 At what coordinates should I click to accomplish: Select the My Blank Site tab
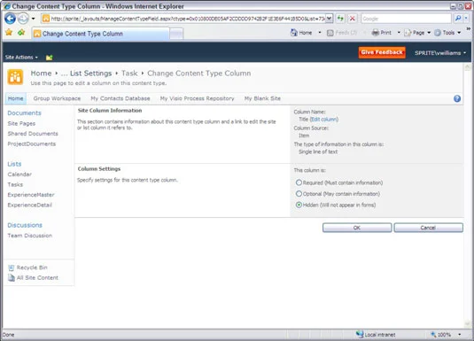point(262,98)
